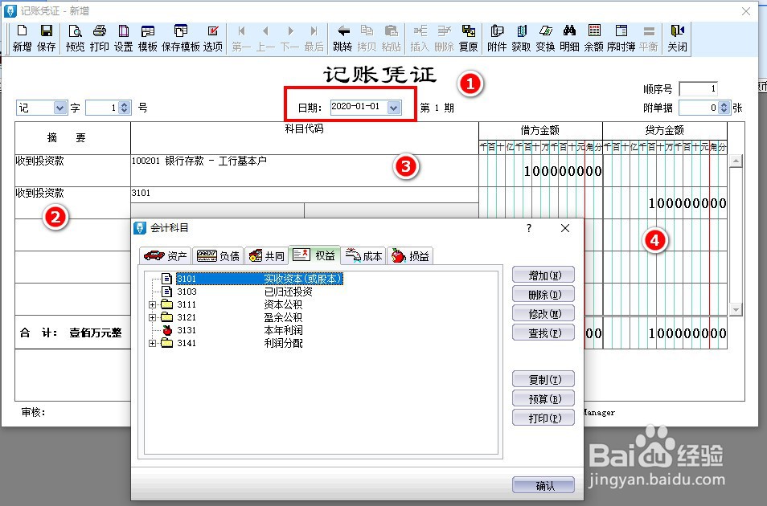Viewport: 767px width, 506px height.
Task: Open the voucher date dropdown
Action: click(394, 105)
